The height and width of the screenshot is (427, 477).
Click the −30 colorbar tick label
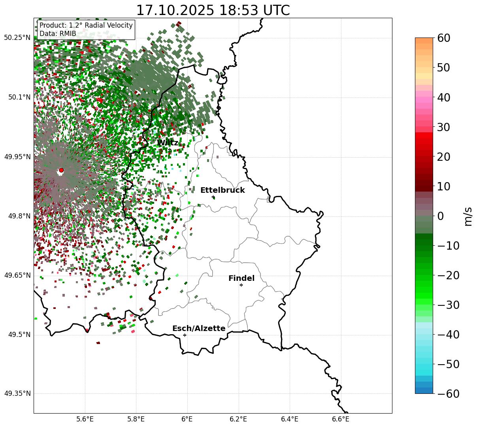tap(448, 305)
